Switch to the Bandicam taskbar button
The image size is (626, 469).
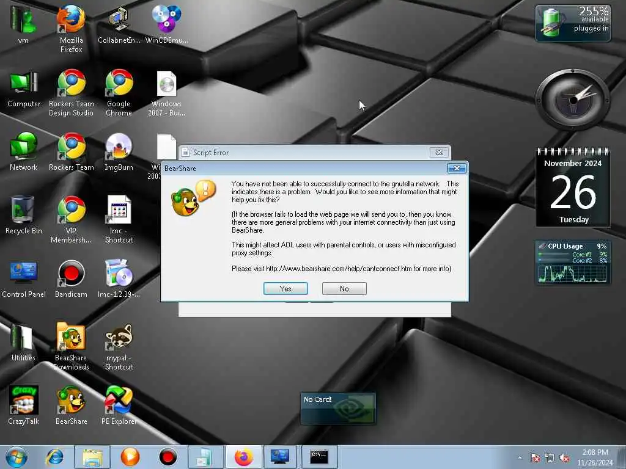(168, 457)
